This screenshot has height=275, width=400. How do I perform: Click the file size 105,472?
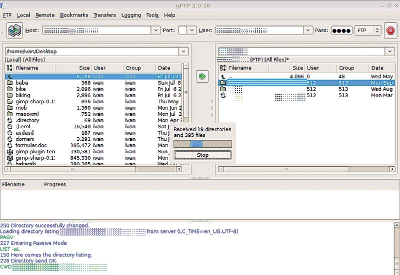tap(80, 145)
